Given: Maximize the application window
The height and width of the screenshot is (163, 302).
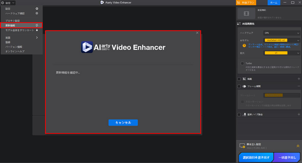Looking at the screenshot, I should (x=292, y=2).
